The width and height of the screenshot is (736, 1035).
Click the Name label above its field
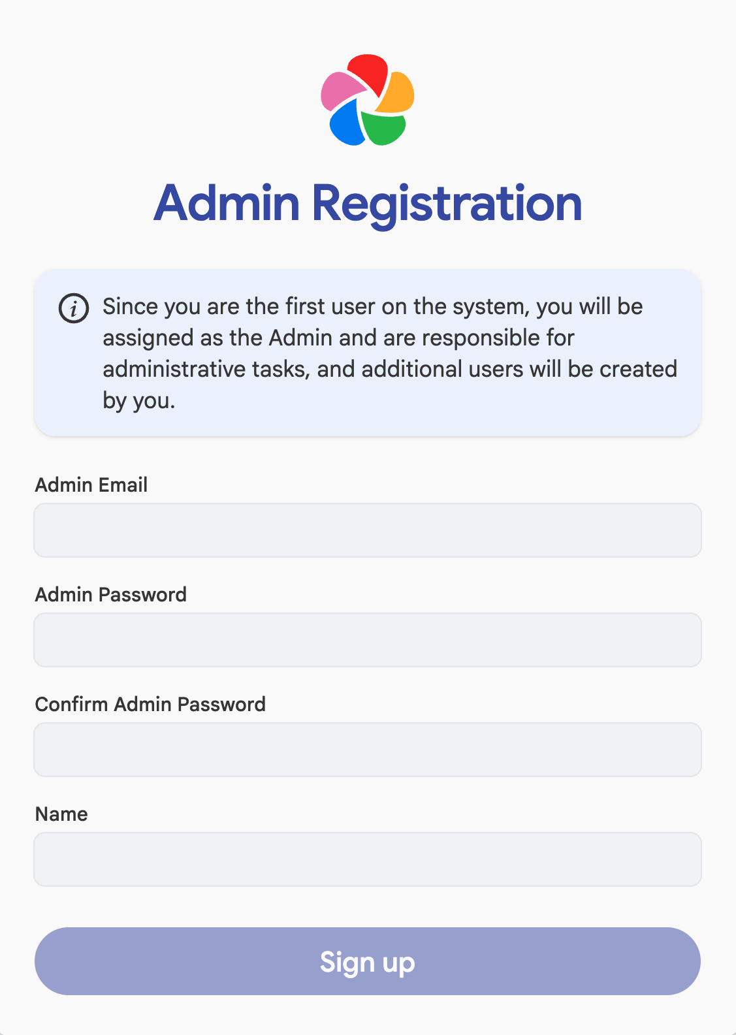[61, 814]
